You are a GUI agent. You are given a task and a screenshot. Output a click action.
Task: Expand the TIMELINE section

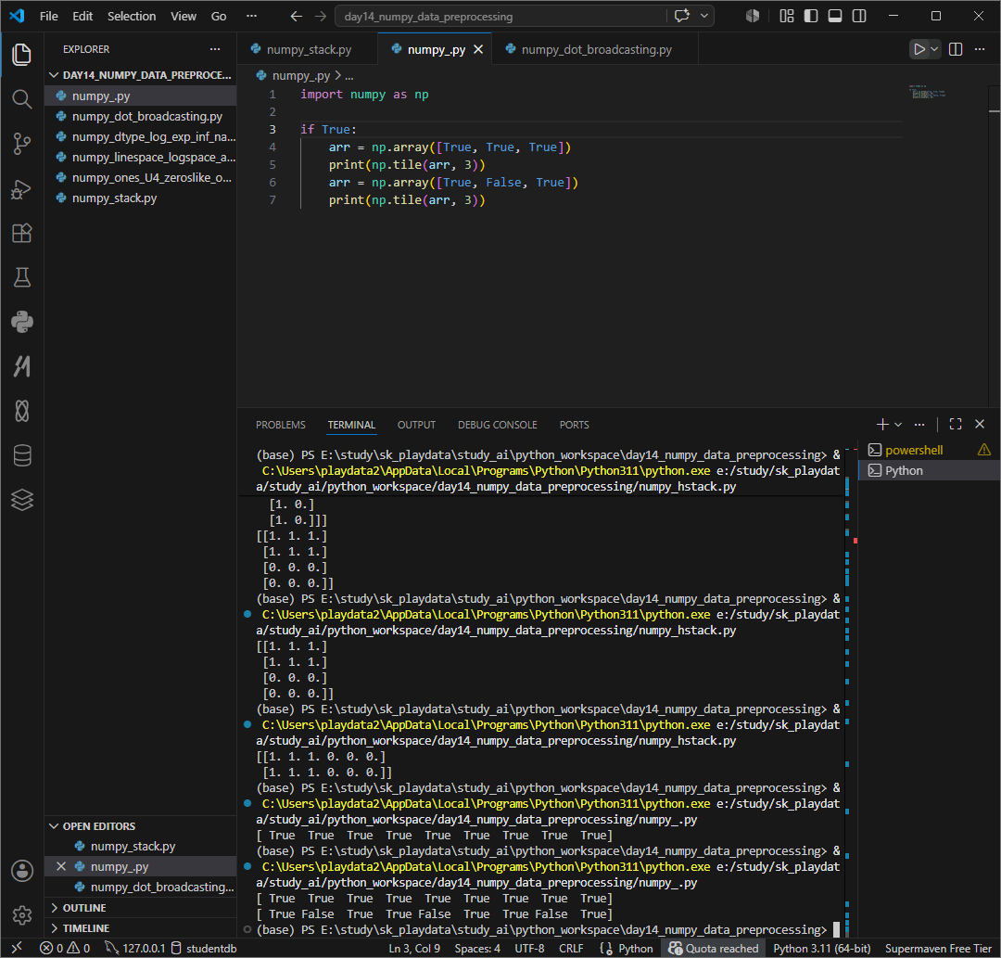(141, 928)
